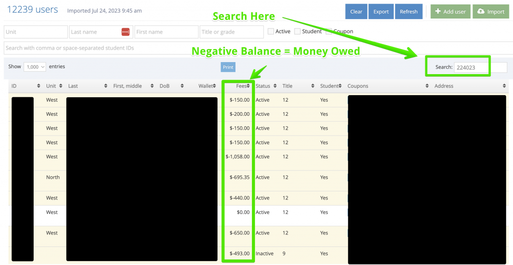Sort by the Address column arrows
This screenshot has width=513, height=265.
click(x=504, y=86)
